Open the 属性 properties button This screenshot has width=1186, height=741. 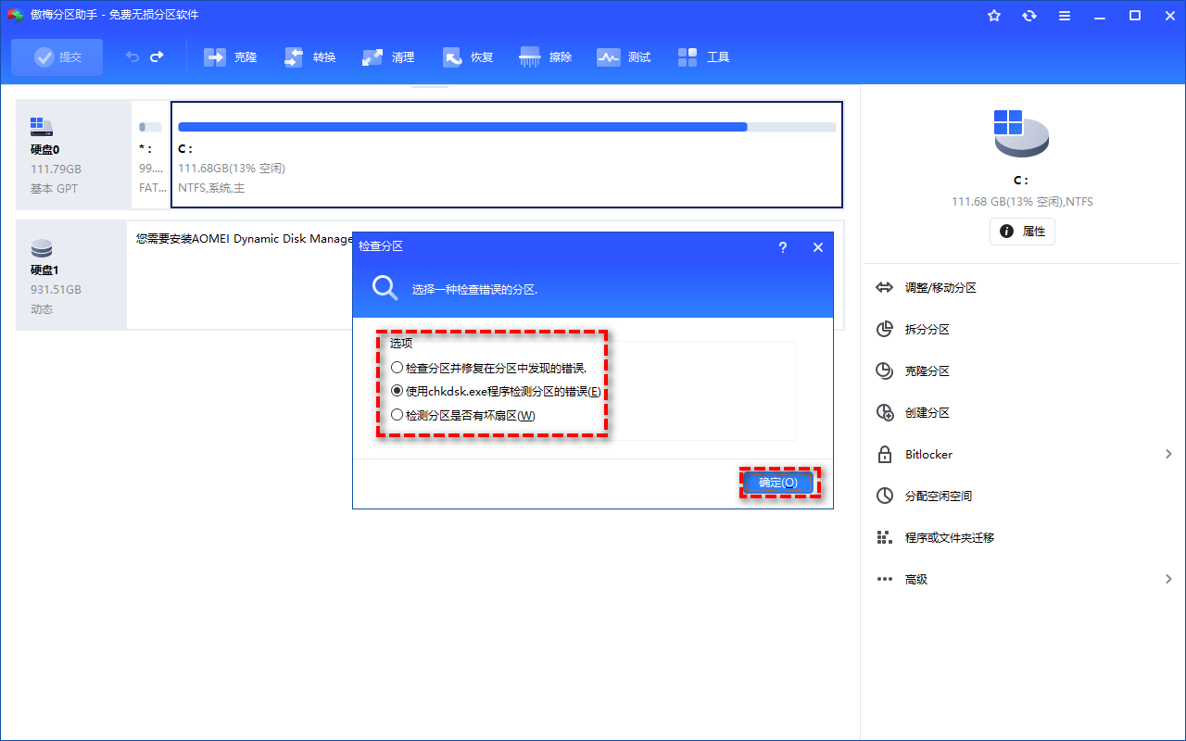coord(1022,232)
